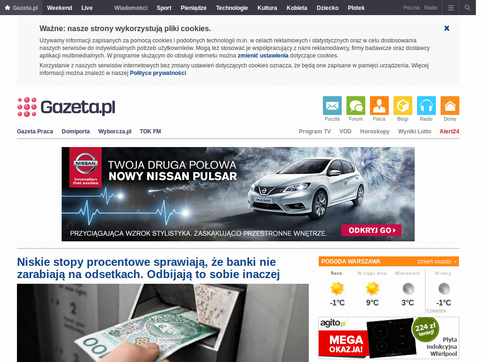Click the Rano sun weather icon
Viewport: 482px width, 362px height.
pos(337,289)
